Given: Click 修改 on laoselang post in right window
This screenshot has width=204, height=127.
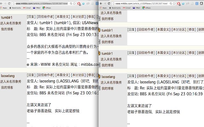Looking at the screenshot, I should tap(192, 76).
